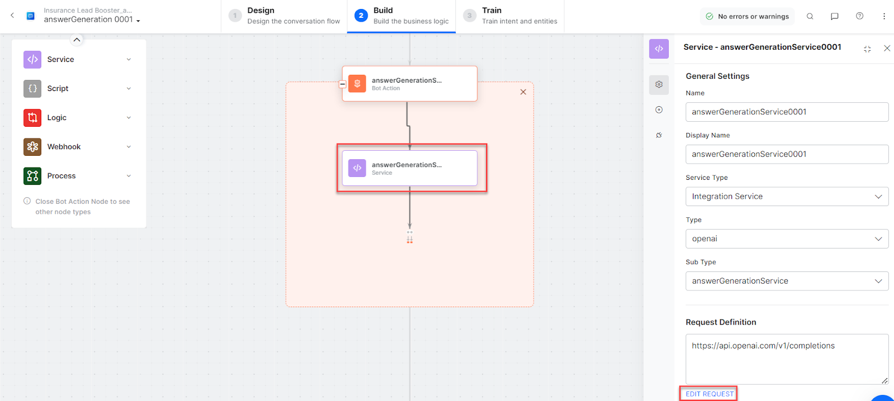
Task: Click the Display Name input field
Action: [786, 154]
